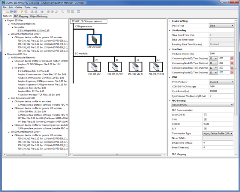The image size is (240, 192).
Task: Click the grayed Disconnect toolbar icon
Action: coord(26,12)
